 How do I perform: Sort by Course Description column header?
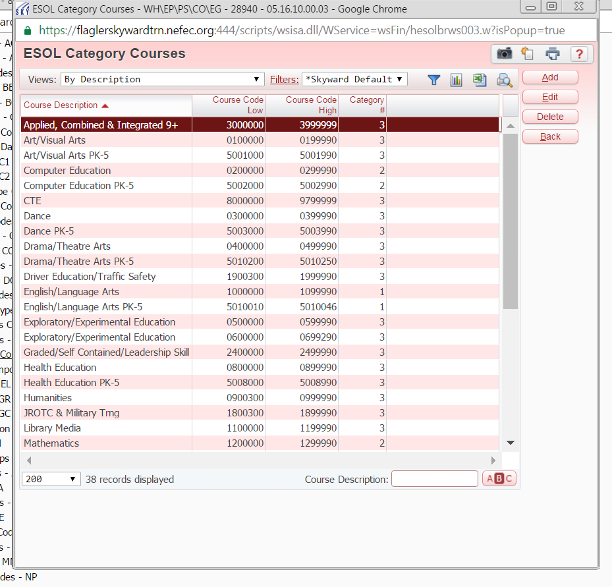click(x=106, y=105)
